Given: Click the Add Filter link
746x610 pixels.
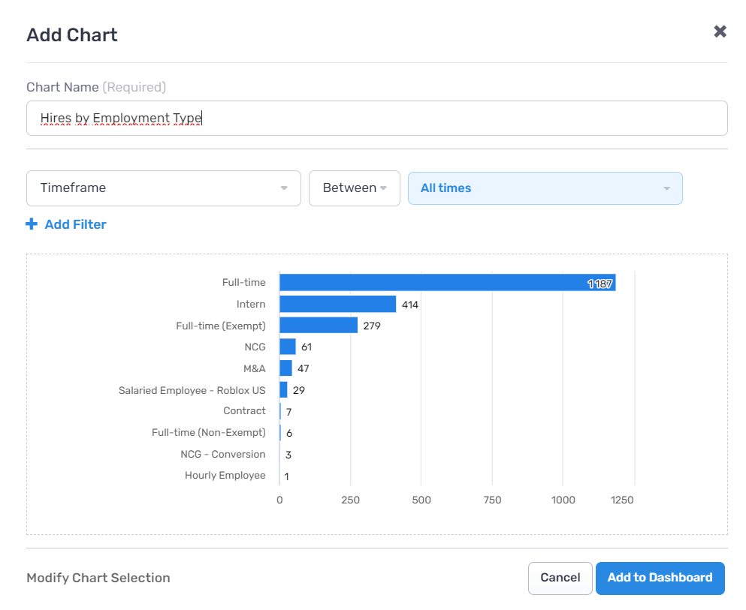Looking at the screenshot, I should pos(75,224).
